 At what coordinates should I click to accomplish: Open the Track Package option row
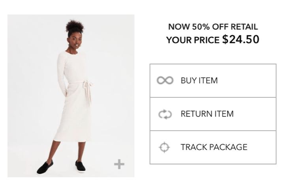(x=213, y=147)
